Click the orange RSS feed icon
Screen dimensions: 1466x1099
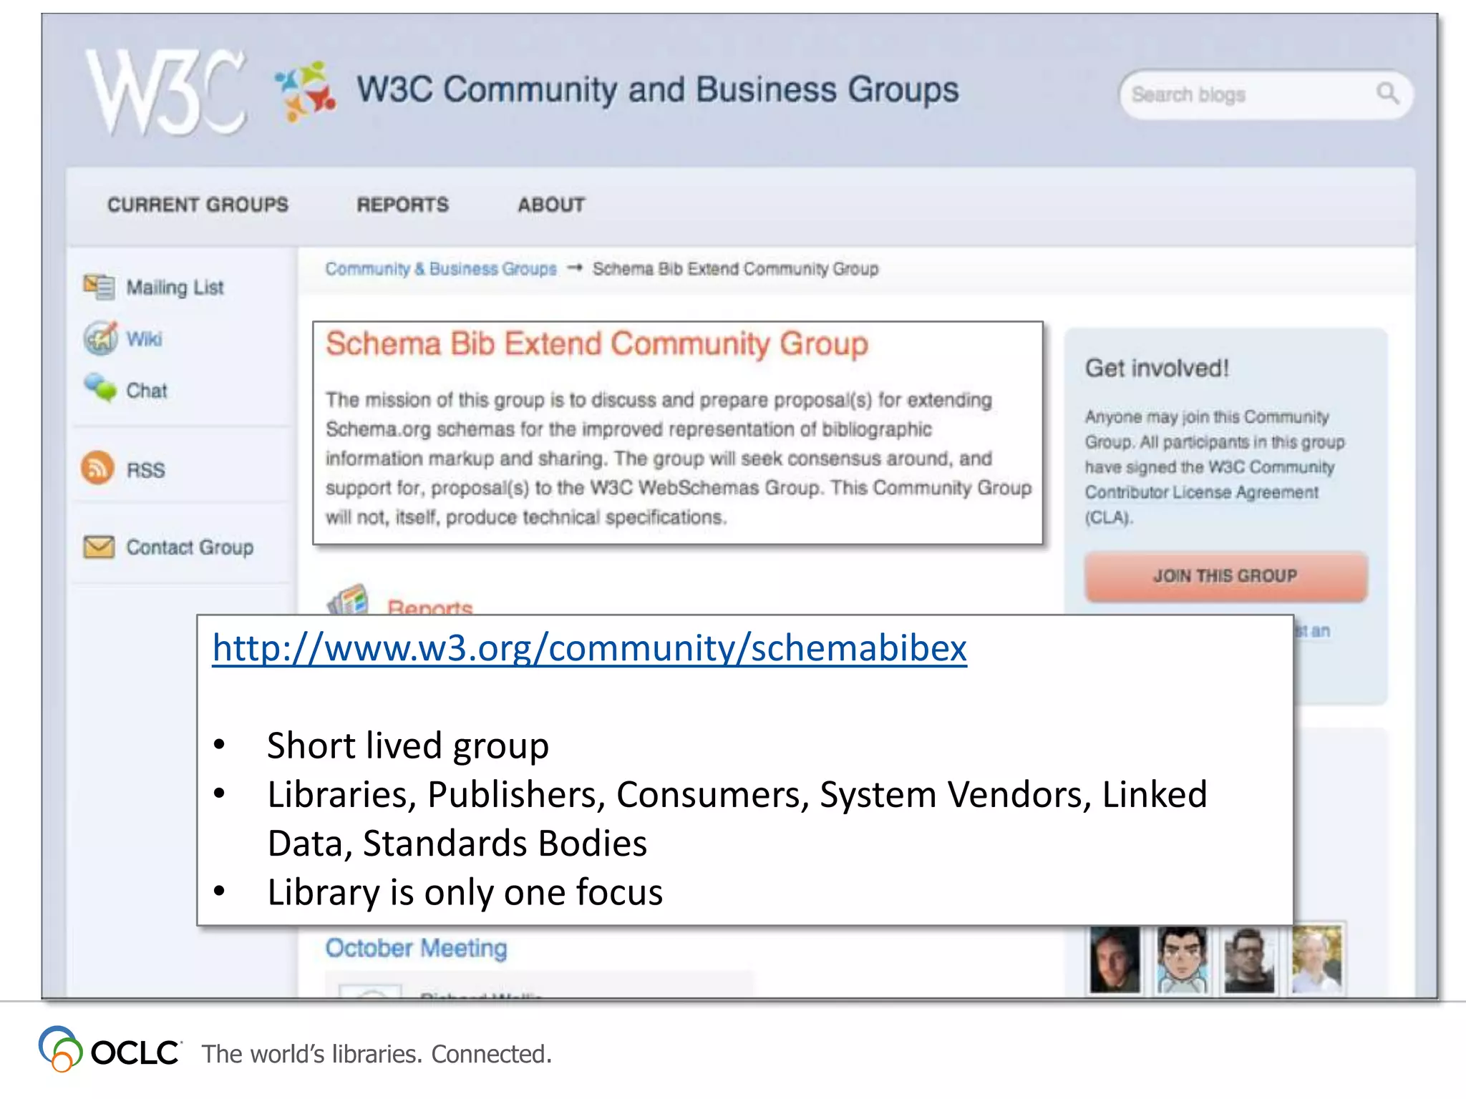tap(97, 469)
